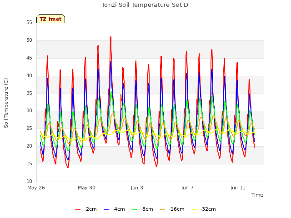Toggle the -8cm legend entry
Image resolution: width=291 pixels, height=218 pixels.
(x=142, y=209)
